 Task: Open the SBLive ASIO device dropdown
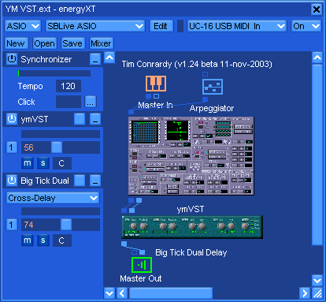pos(95,26)
